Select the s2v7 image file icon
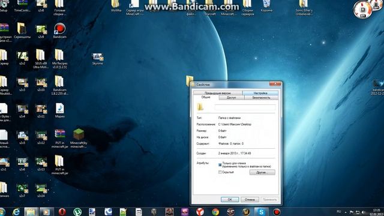The height and width of the screenshot is (216, 384). [x=22, y=190]
